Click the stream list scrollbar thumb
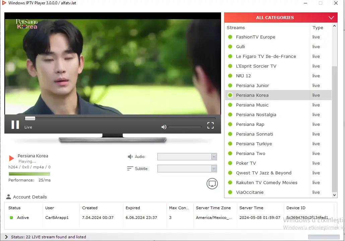Image resolution: width=345 pixels, height=241 pixels. coord(334,129)
